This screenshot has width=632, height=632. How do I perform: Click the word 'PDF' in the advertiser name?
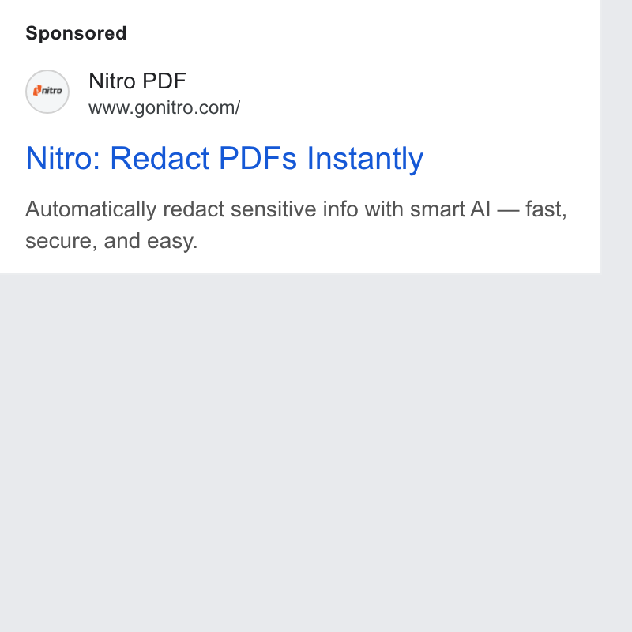pyautogui.click(x=164, y=81)
